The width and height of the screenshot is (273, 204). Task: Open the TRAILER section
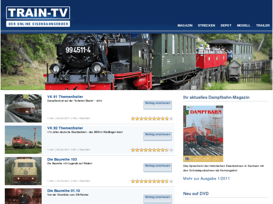(x=263, y=25)
